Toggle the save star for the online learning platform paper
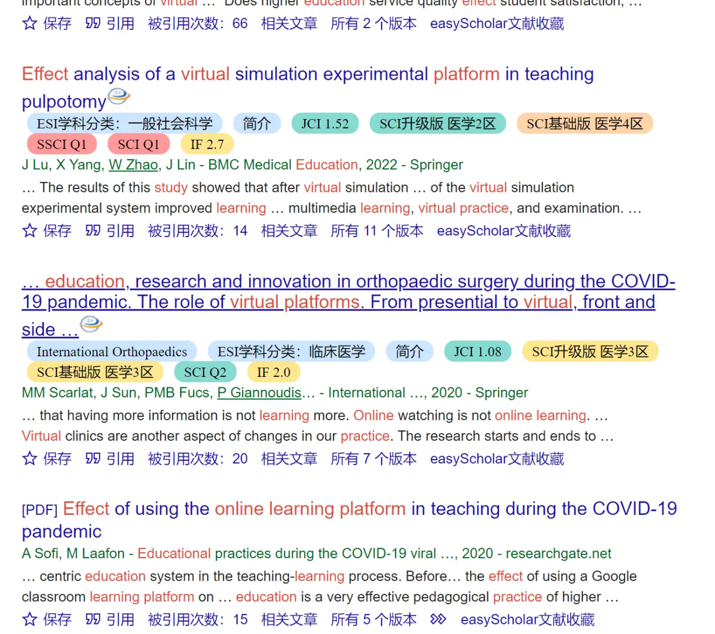The image size is (715, 634). pos(29,619)
